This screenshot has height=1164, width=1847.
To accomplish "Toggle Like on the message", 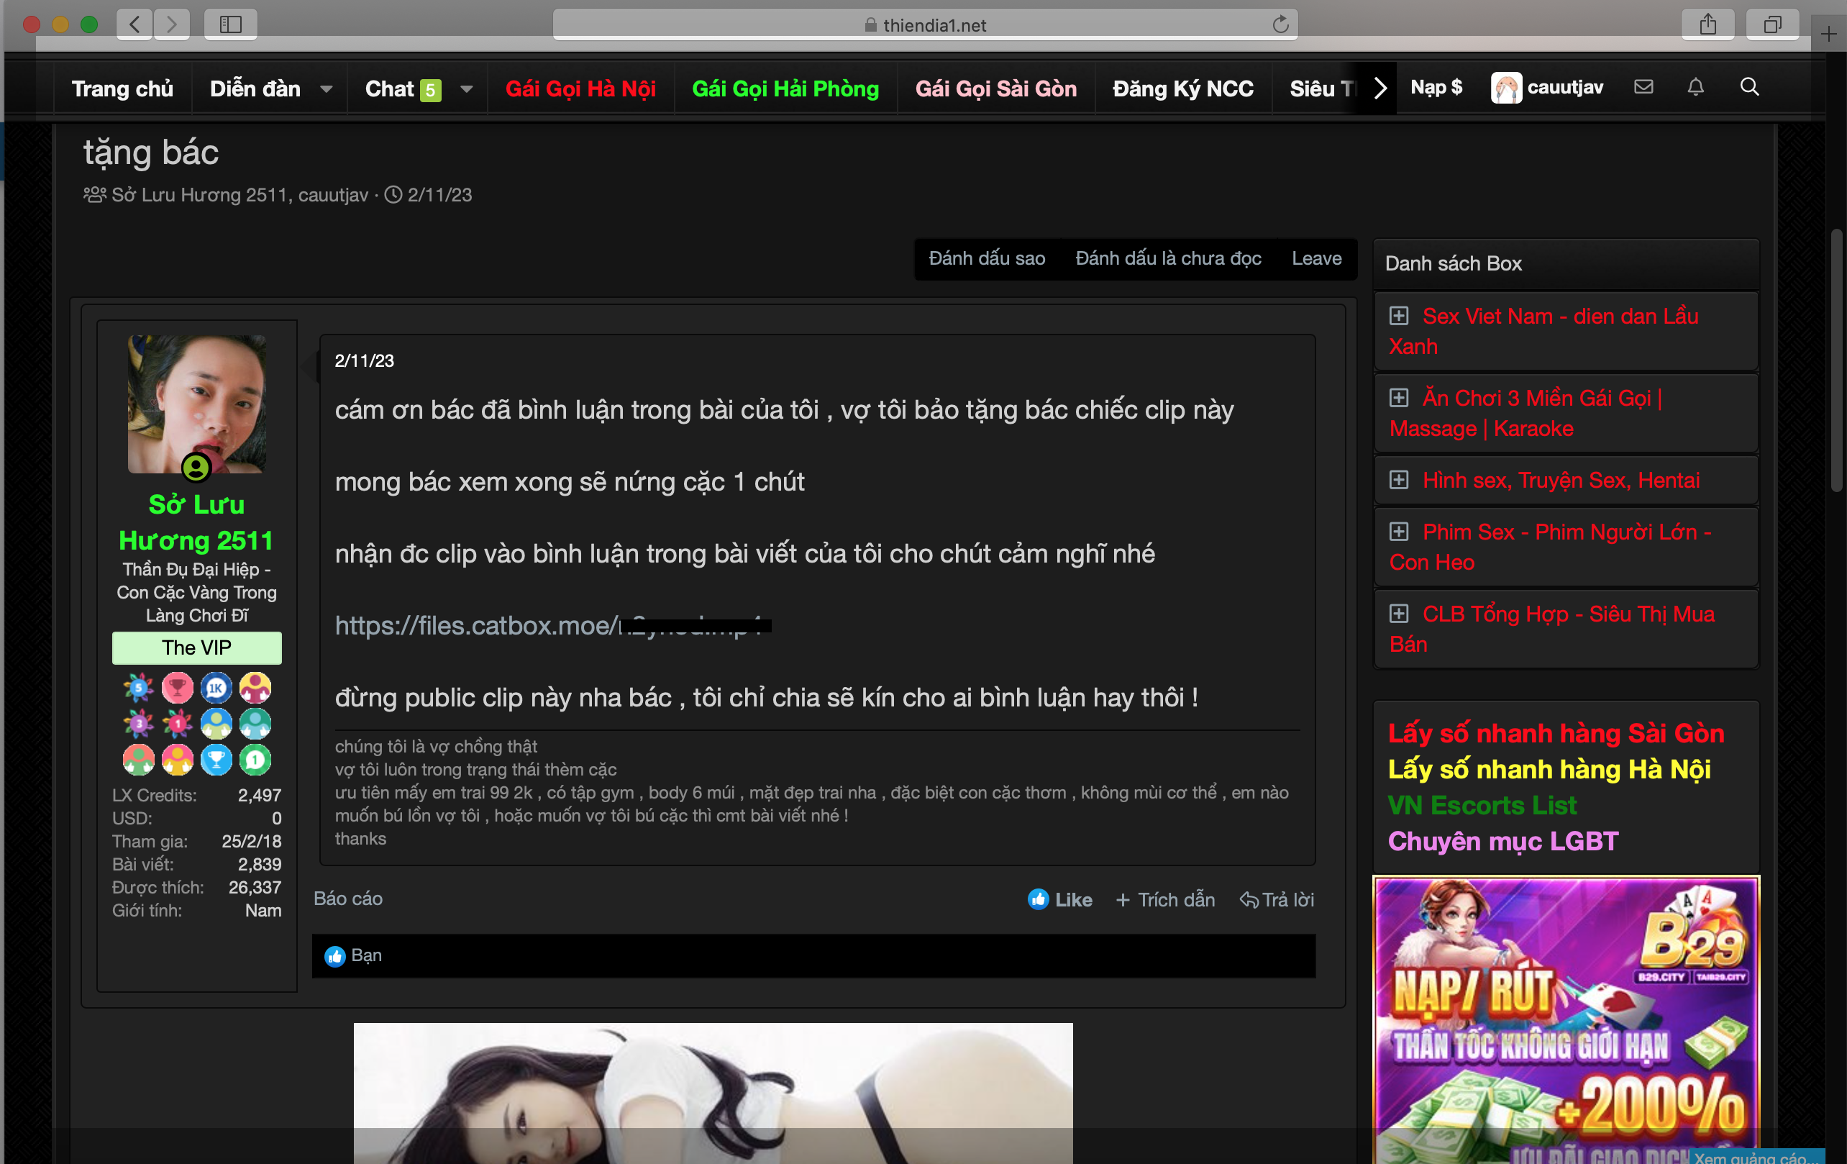I will 1060,899.
